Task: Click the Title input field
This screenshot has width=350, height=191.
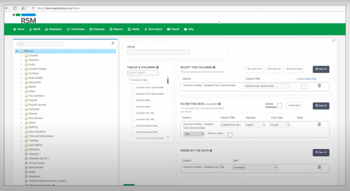Action: pyautogui.click(x=158, y=52)
